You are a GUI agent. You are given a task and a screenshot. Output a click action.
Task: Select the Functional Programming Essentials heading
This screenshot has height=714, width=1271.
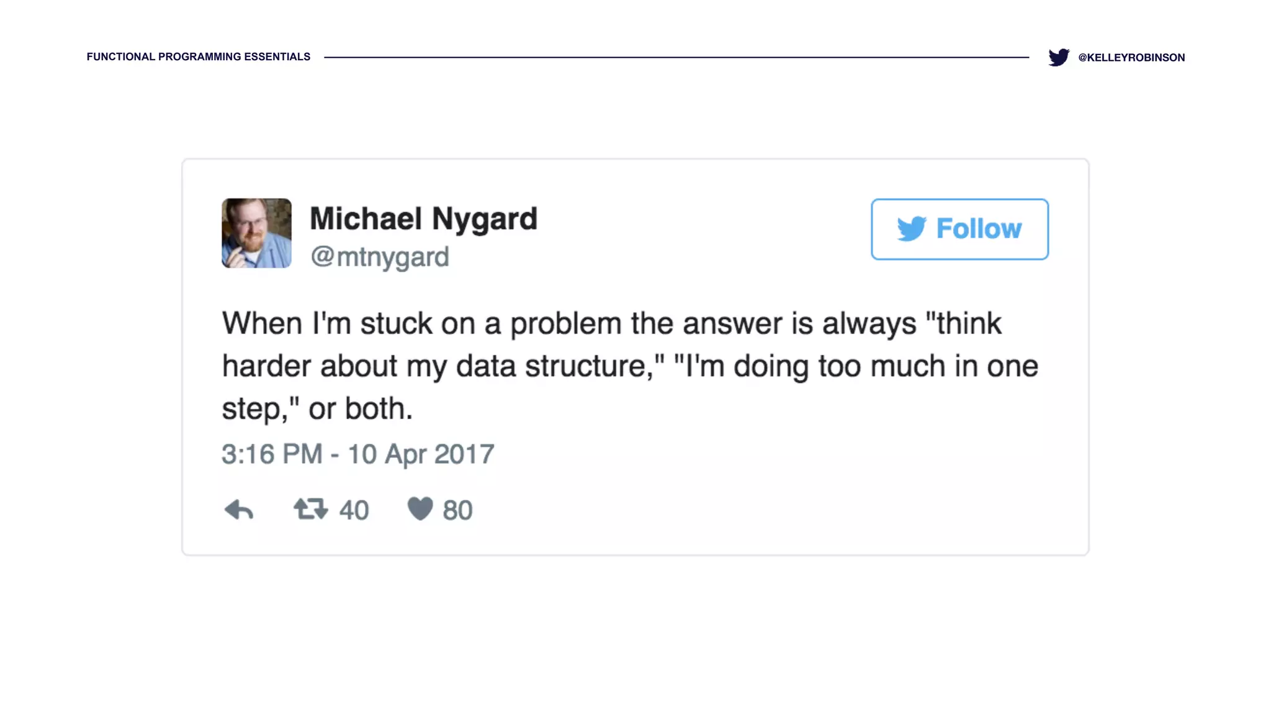[199, 56]
